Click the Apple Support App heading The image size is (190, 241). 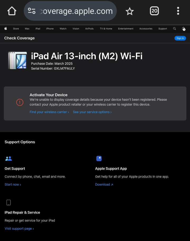pyautogui.click(x=111, y=168)
